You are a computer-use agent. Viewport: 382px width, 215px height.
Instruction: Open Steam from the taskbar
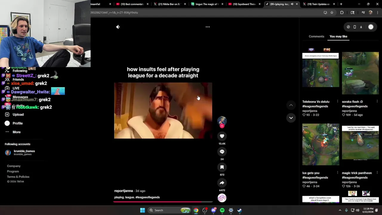pyautogui.click(x=239, y=210)
